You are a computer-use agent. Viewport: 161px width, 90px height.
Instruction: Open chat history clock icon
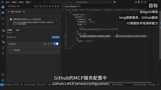41,6
